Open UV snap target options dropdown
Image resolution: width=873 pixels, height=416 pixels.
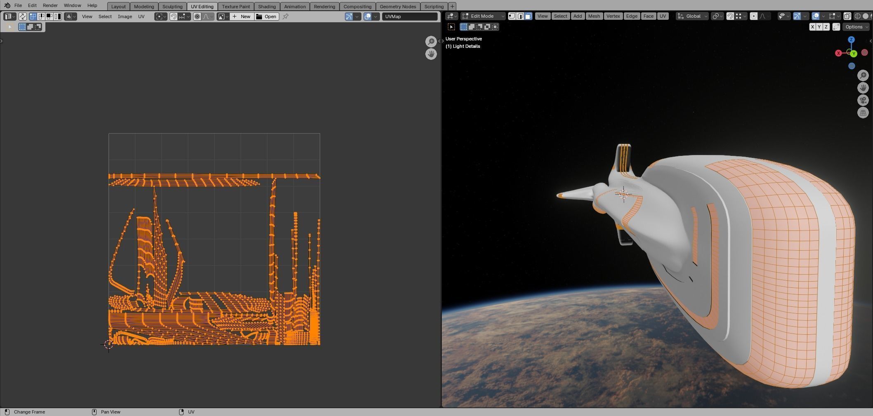(184, 16)
